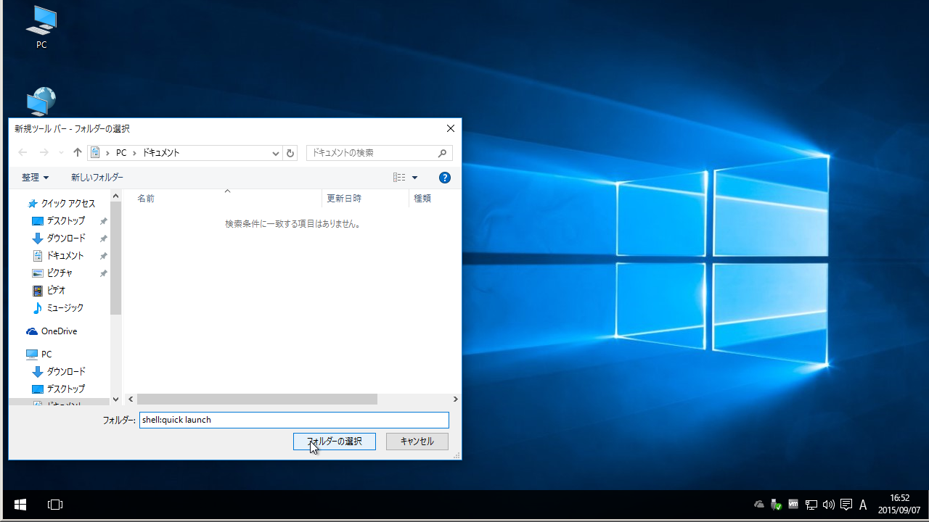Open view options dropdown arrow
929x522 pixels.
(415, 178)
